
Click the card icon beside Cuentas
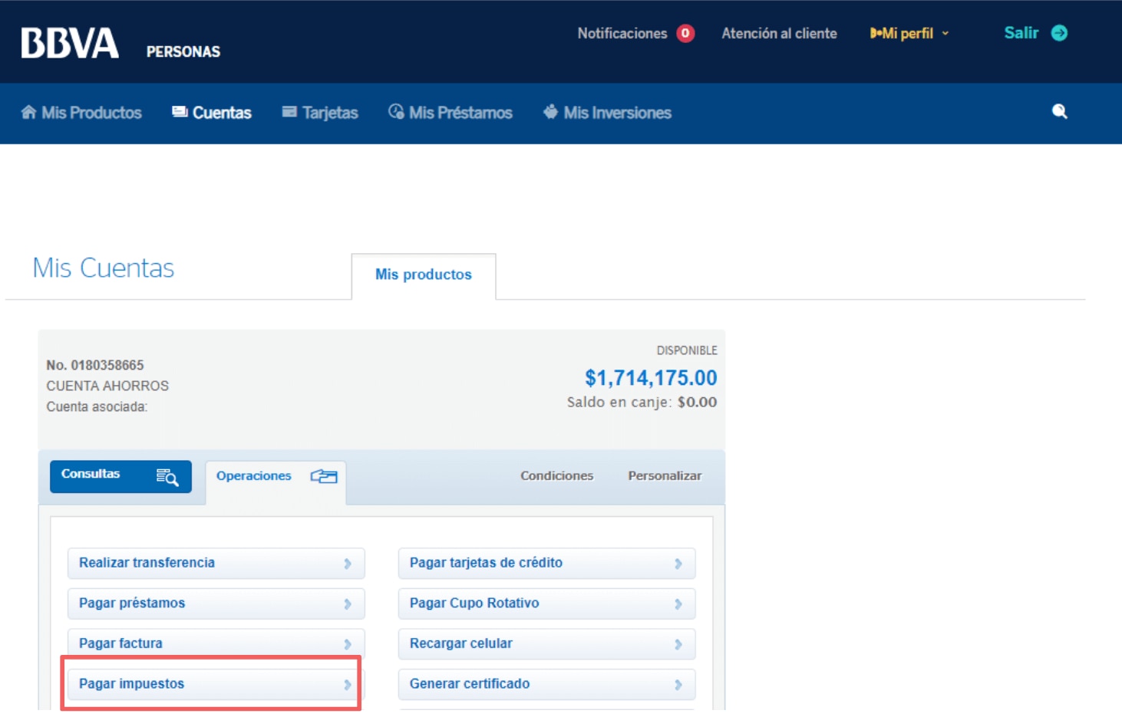pyautogui.click(x=180, y=112)
